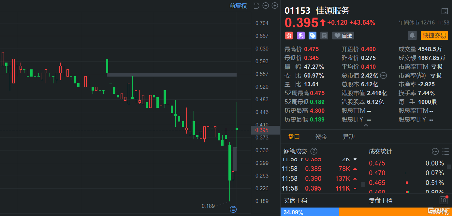Click the 委比 60.97% value

[x=314, y=76]
